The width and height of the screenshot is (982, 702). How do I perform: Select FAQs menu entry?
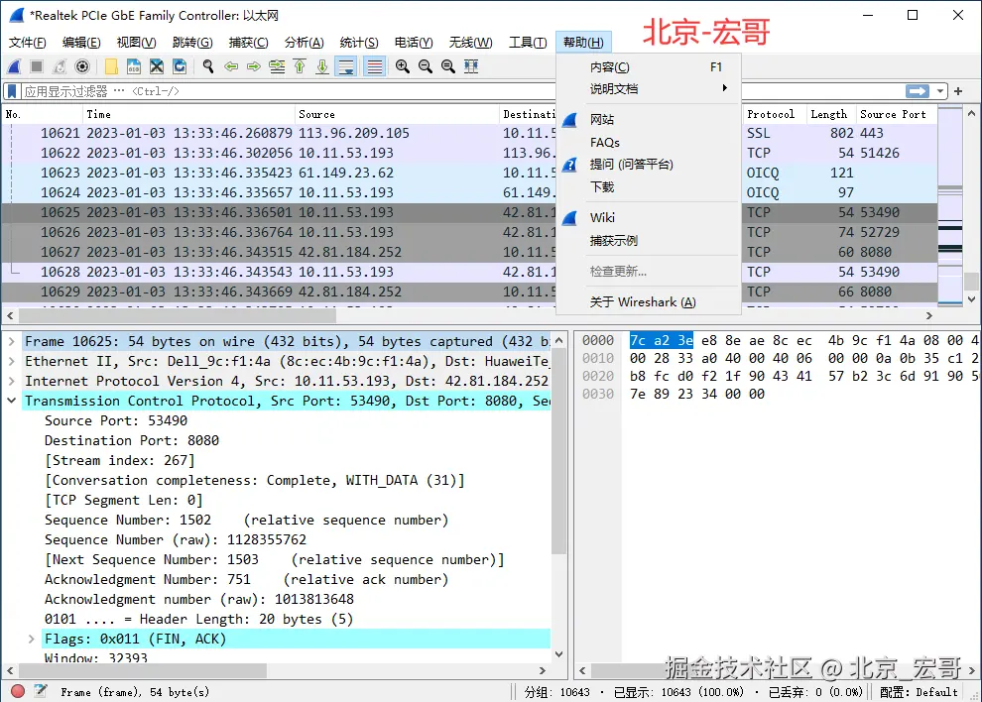tap(648, 142)
